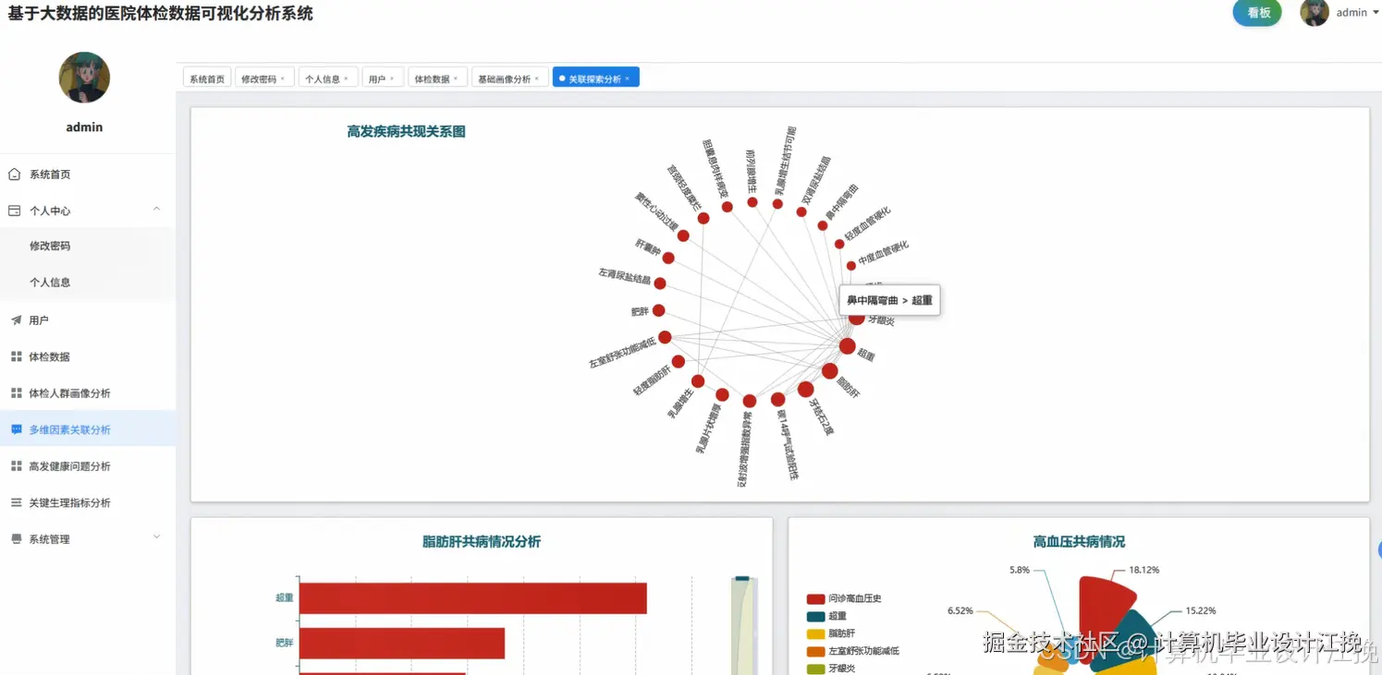Click the 超重 bar in 脂肪肝共病情况分析
The width and height of the screenshot is (1382, 675).
click(473, 598)
